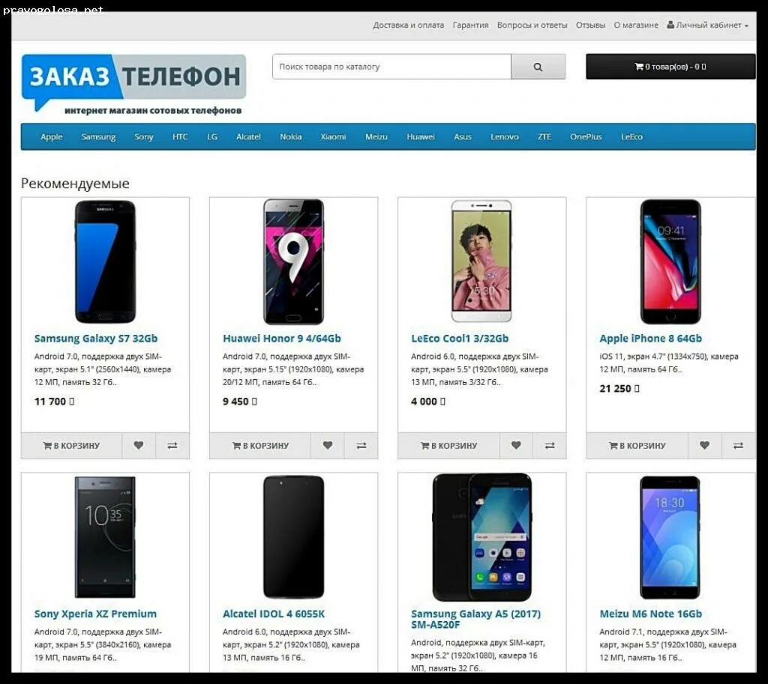This screenshot has width=768, height=684.
Task: Add Samsung Galaxy S7 to wishlist heart
Action: pos(139,445)
